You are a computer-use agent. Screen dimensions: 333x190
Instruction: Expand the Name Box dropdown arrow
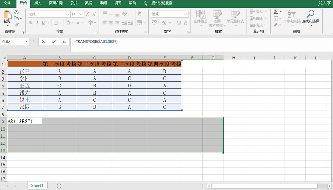(x=26, y=42)
